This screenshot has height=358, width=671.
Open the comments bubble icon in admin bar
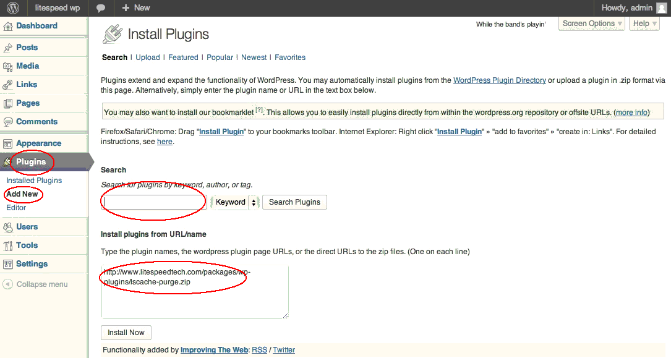101,8
